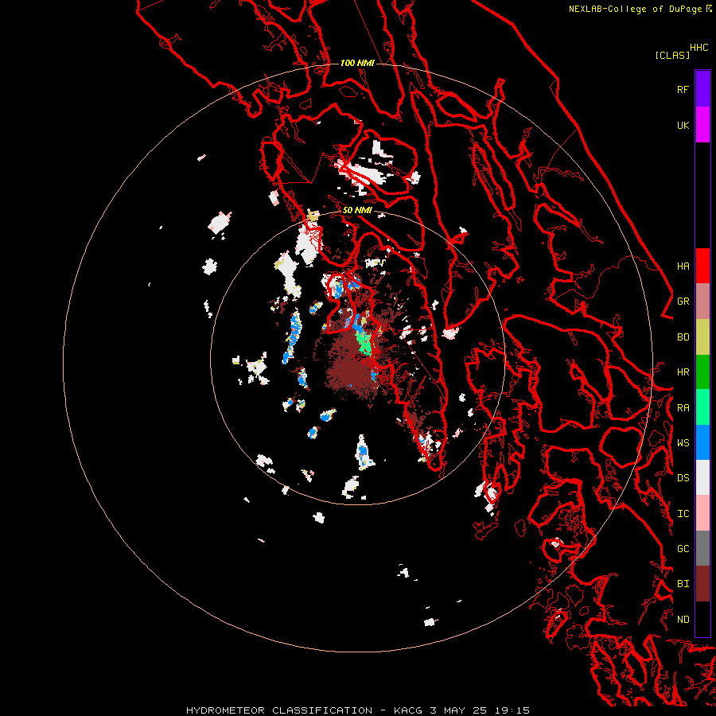Click the magenta UK legend color swatch

(702, 125)
